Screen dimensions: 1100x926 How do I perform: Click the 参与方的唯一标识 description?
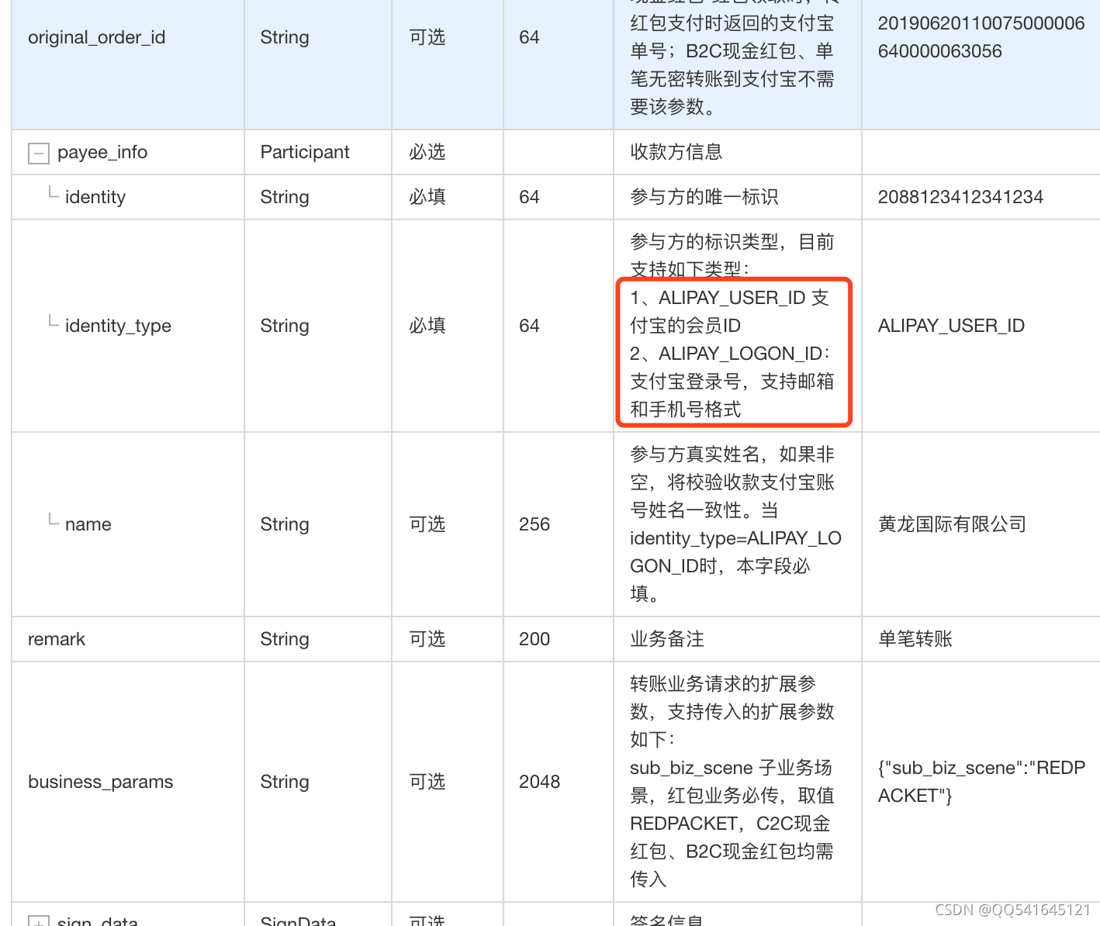click(x=704, y=197)
